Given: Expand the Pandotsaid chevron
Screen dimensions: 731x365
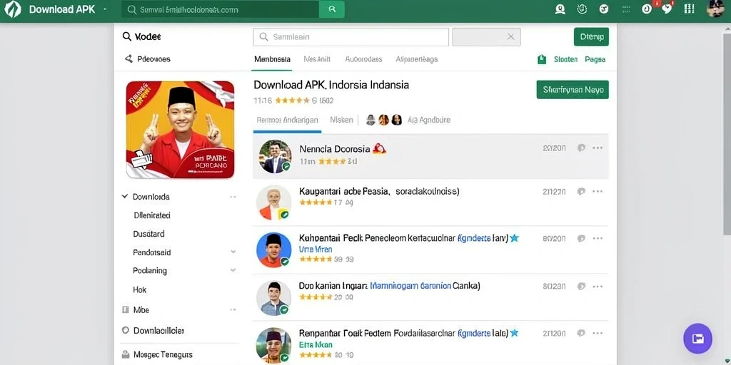Looking at the screenshot, I should click(x=233, y=252).
